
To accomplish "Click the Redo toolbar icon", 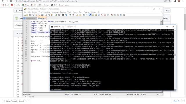I will click(x=59, y=15).
